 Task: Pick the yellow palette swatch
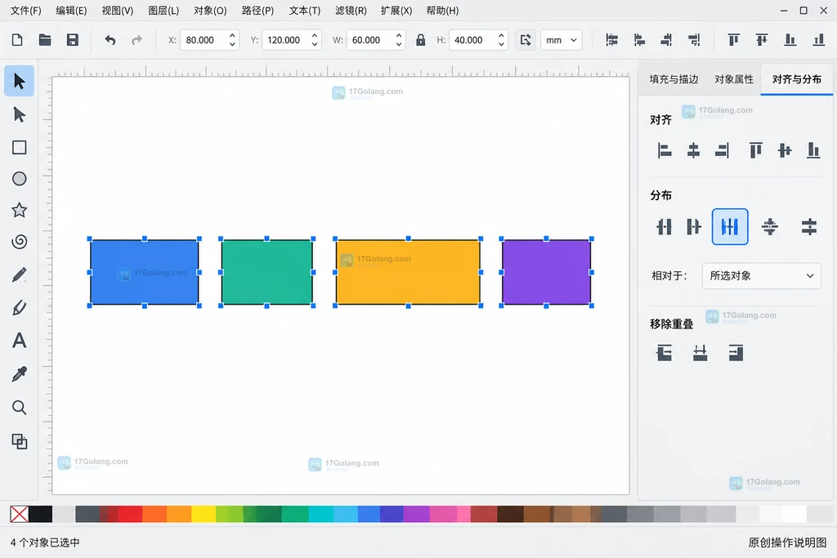204,514
